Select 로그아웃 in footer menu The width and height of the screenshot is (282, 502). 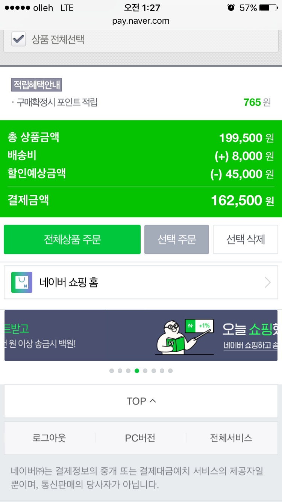coord(49,438)
